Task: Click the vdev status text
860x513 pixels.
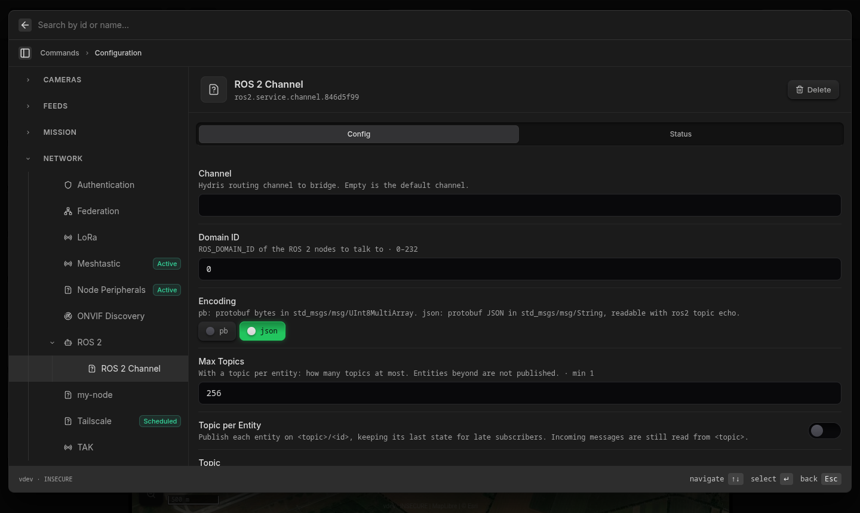Action: click(x=26, y=479)
